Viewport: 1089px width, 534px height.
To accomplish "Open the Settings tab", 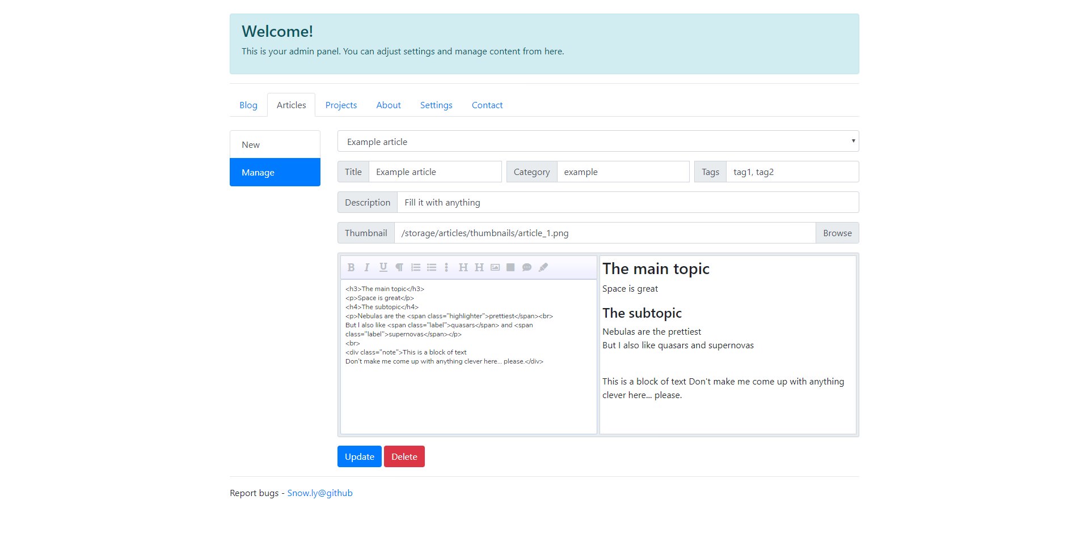I will coord(436,105).
